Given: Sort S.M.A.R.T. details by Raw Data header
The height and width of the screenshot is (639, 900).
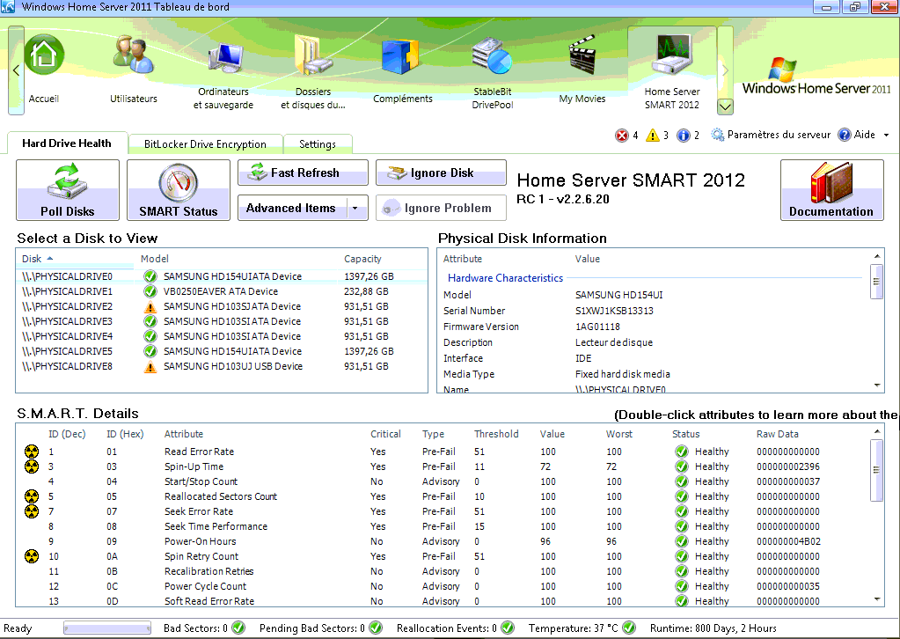Looking at the screenshot, I should tap(777, 434).
